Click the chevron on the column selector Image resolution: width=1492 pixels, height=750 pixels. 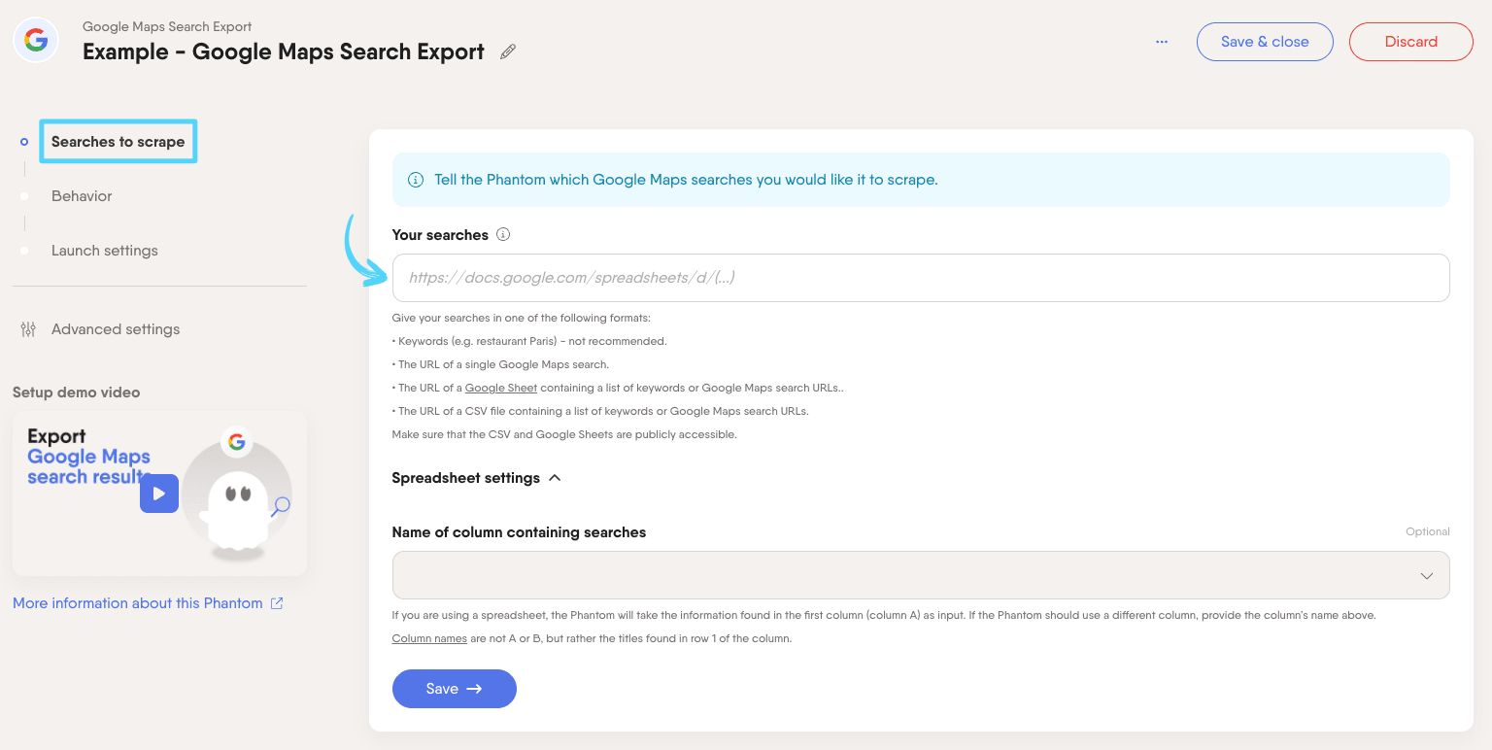(1426, 575)
